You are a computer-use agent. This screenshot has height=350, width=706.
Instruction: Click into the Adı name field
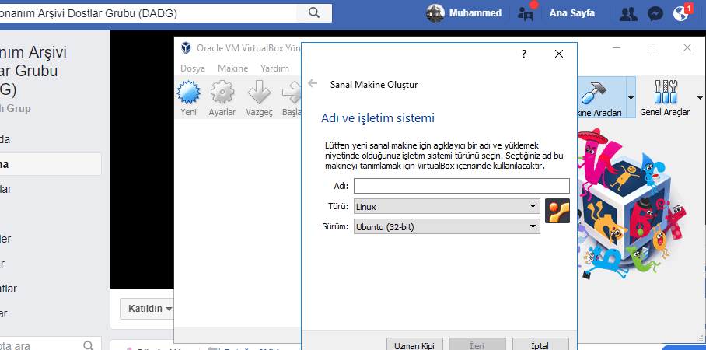[x=462, y=186]
